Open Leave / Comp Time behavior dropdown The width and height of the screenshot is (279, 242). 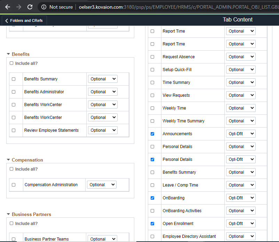[241, 185]
